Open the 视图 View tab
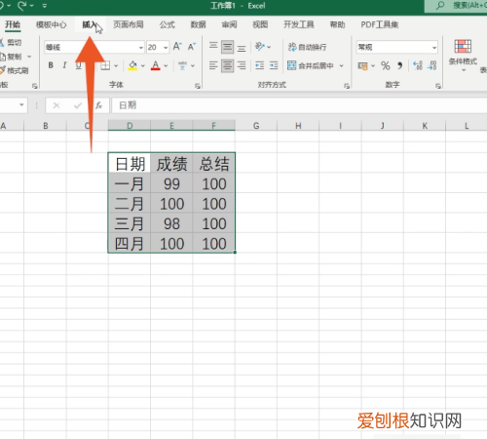 pos(260,24)
